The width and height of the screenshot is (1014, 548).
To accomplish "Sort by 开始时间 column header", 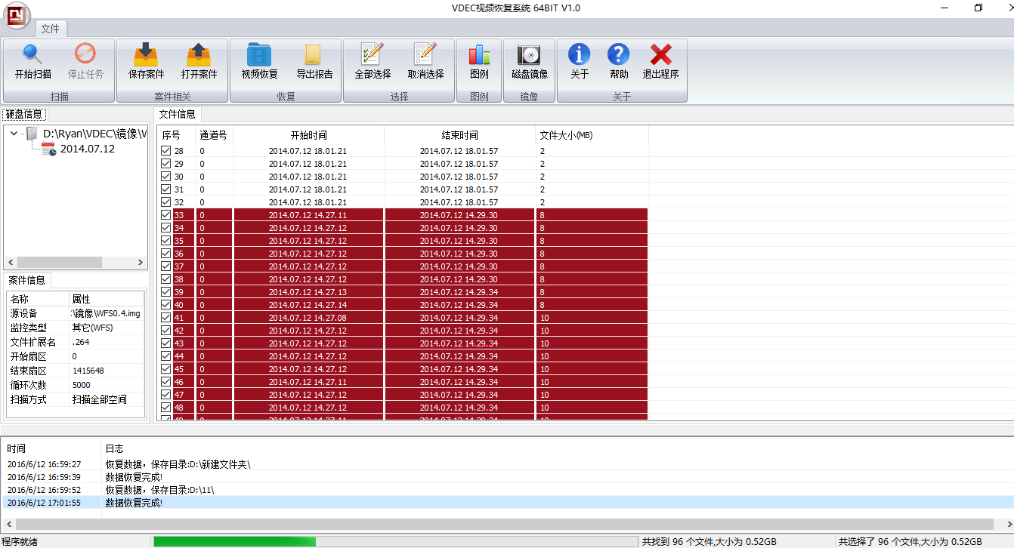I will pyautogui.click(x=308, y=135).
